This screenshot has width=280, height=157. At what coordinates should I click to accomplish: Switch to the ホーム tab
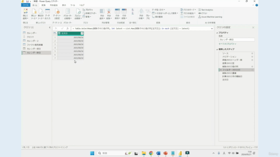tap(35, 5)
